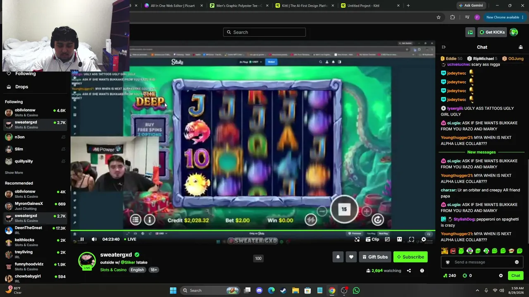
Task: Open a new browser tab
Action: 408,5
